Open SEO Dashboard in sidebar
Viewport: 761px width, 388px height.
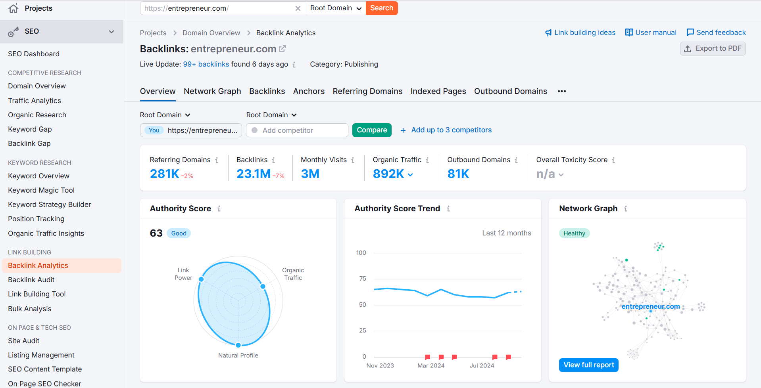[34, 54]
